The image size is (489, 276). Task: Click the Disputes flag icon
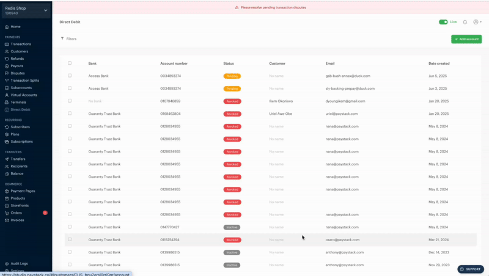click(7, 73)
